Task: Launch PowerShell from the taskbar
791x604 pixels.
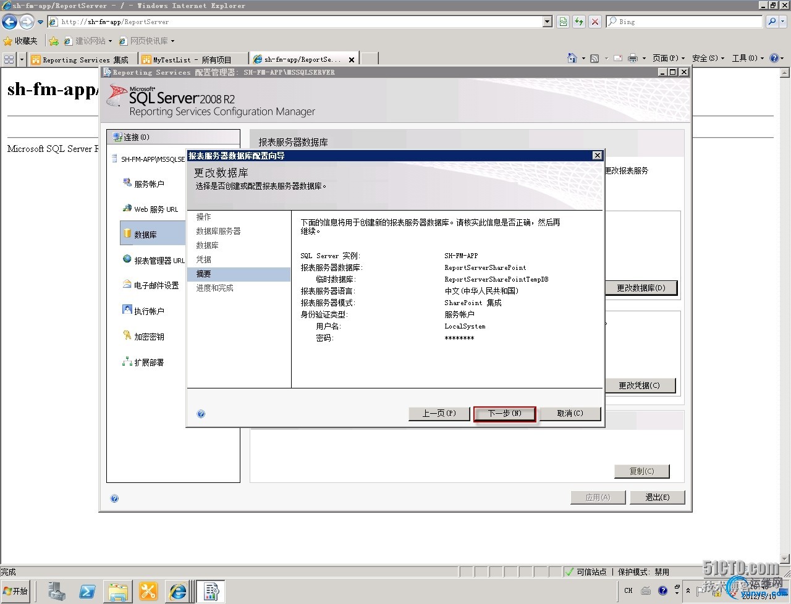Action: 87,592
